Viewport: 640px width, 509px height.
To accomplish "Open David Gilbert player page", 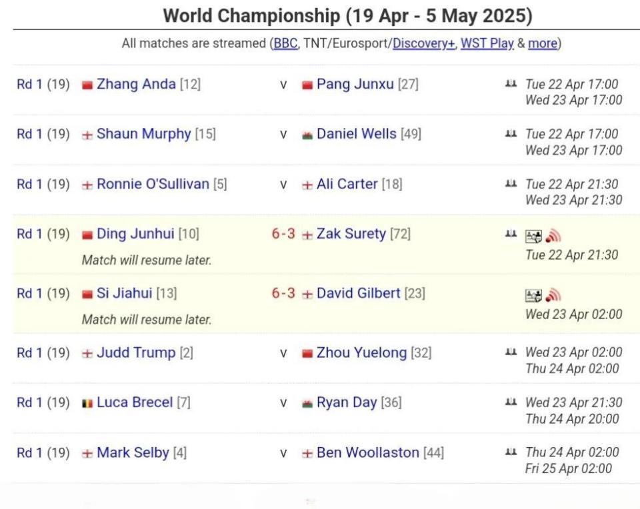I will coord(359,293).
